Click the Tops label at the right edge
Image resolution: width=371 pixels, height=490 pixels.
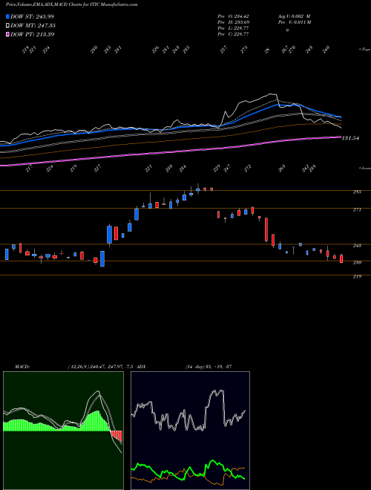tap(365, 50)
